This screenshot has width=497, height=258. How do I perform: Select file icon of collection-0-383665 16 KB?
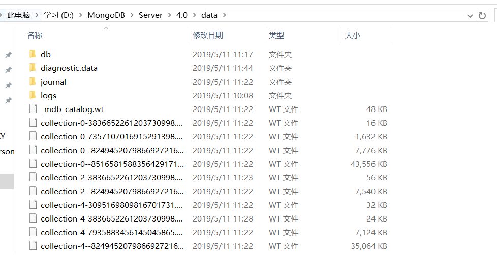coord(33,122)
